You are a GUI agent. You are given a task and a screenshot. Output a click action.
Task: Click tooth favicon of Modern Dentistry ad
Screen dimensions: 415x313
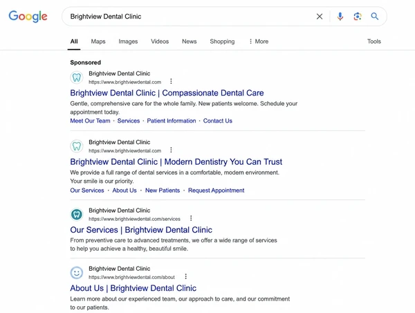click(77, 146)
